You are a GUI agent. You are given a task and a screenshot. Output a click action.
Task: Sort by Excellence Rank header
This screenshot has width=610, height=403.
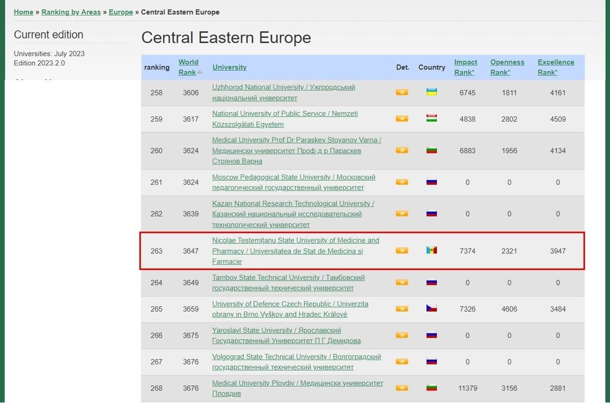[x=555, y=67]
